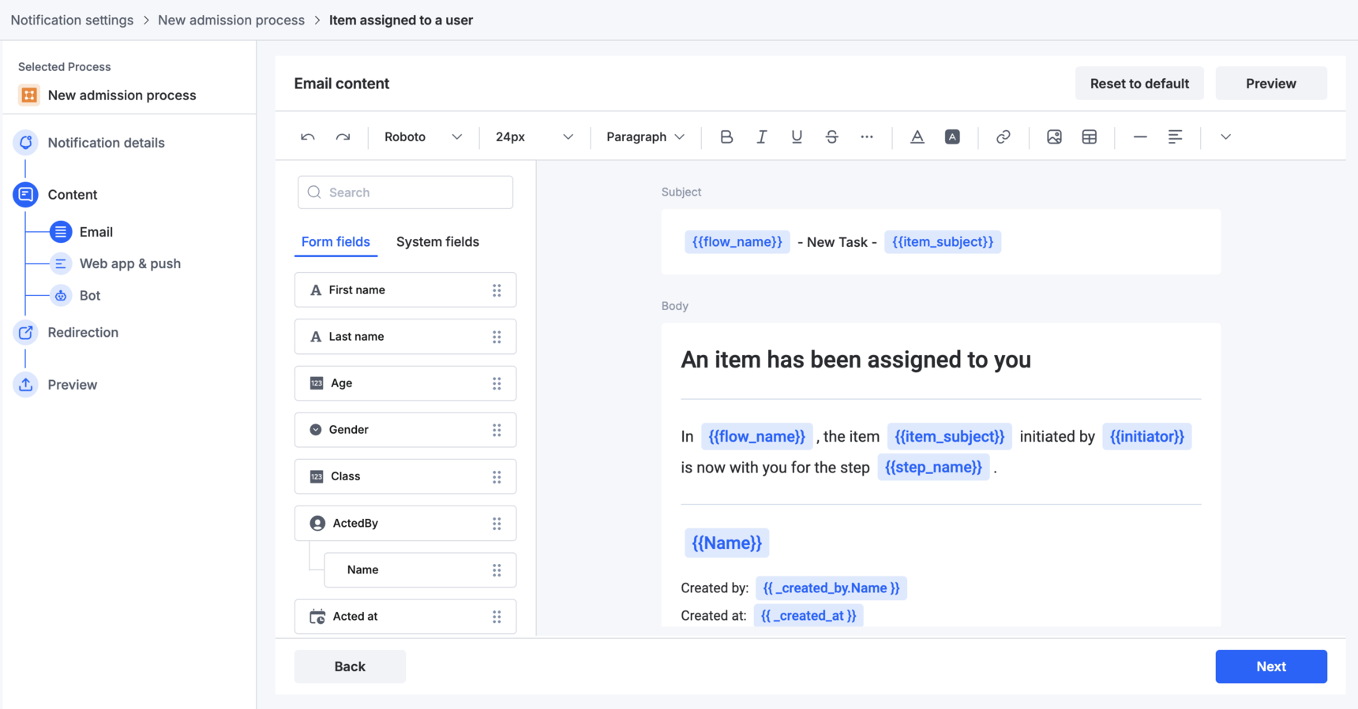Click the undo arrow icon
Screen dimensions: 1358x709
[308, 137]
